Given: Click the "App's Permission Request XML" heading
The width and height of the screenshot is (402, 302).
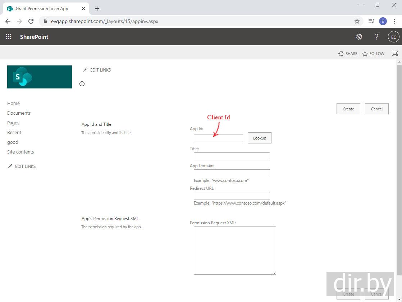Looking at the screenshot, I should click(x=110, y=219).
